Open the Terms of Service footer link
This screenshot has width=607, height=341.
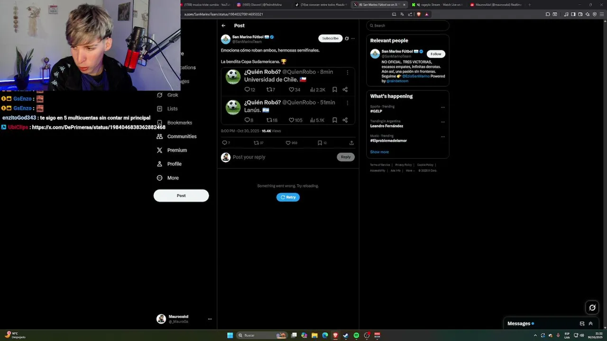click(380, 165)
